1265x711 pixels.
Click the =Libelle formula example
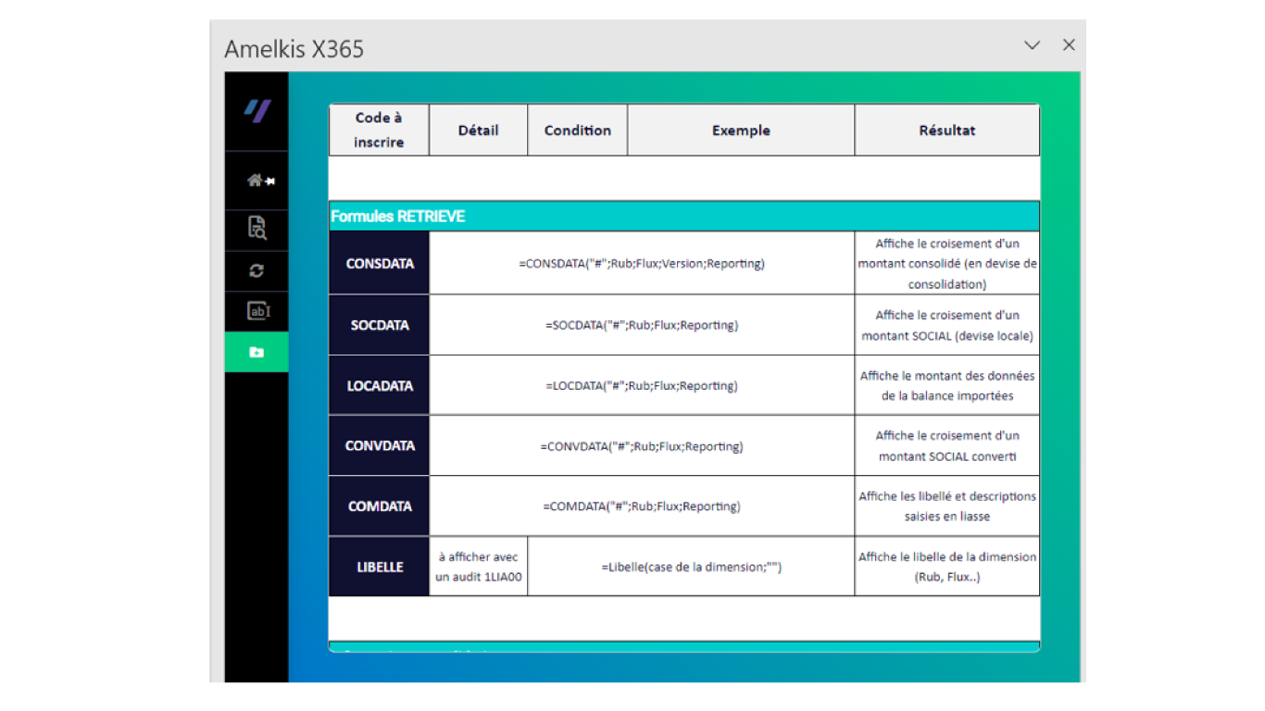coord(692,567)
